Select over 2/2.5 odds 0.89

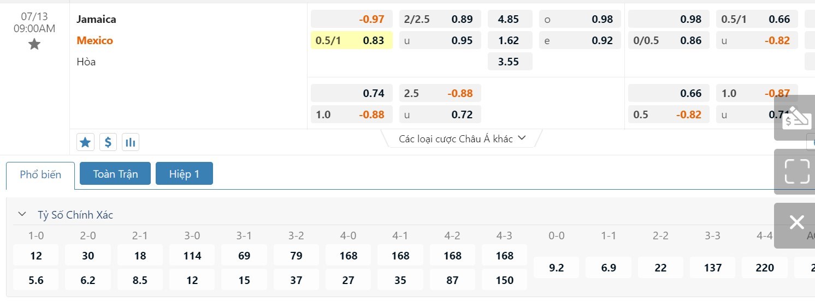(x=440, y=19)
